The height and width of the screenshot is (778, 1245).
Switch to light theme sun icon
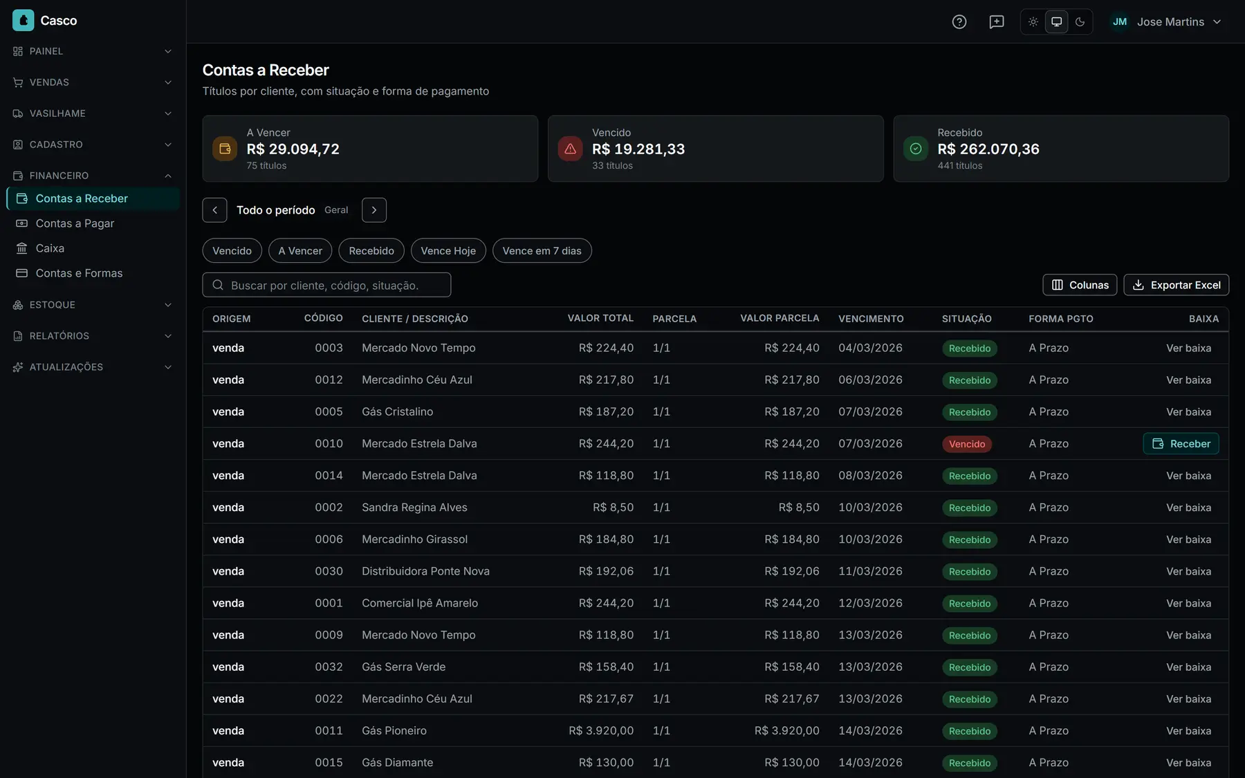[x=1033, y=21]
